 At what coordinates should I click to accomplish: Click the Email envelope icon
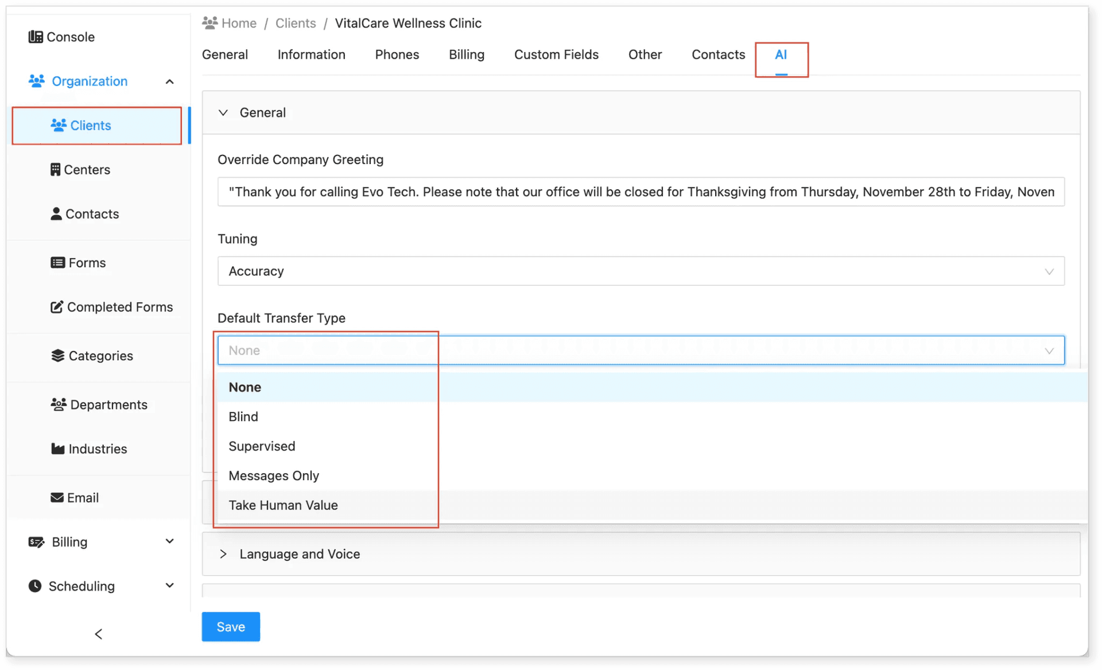click(x=57, y=497)
